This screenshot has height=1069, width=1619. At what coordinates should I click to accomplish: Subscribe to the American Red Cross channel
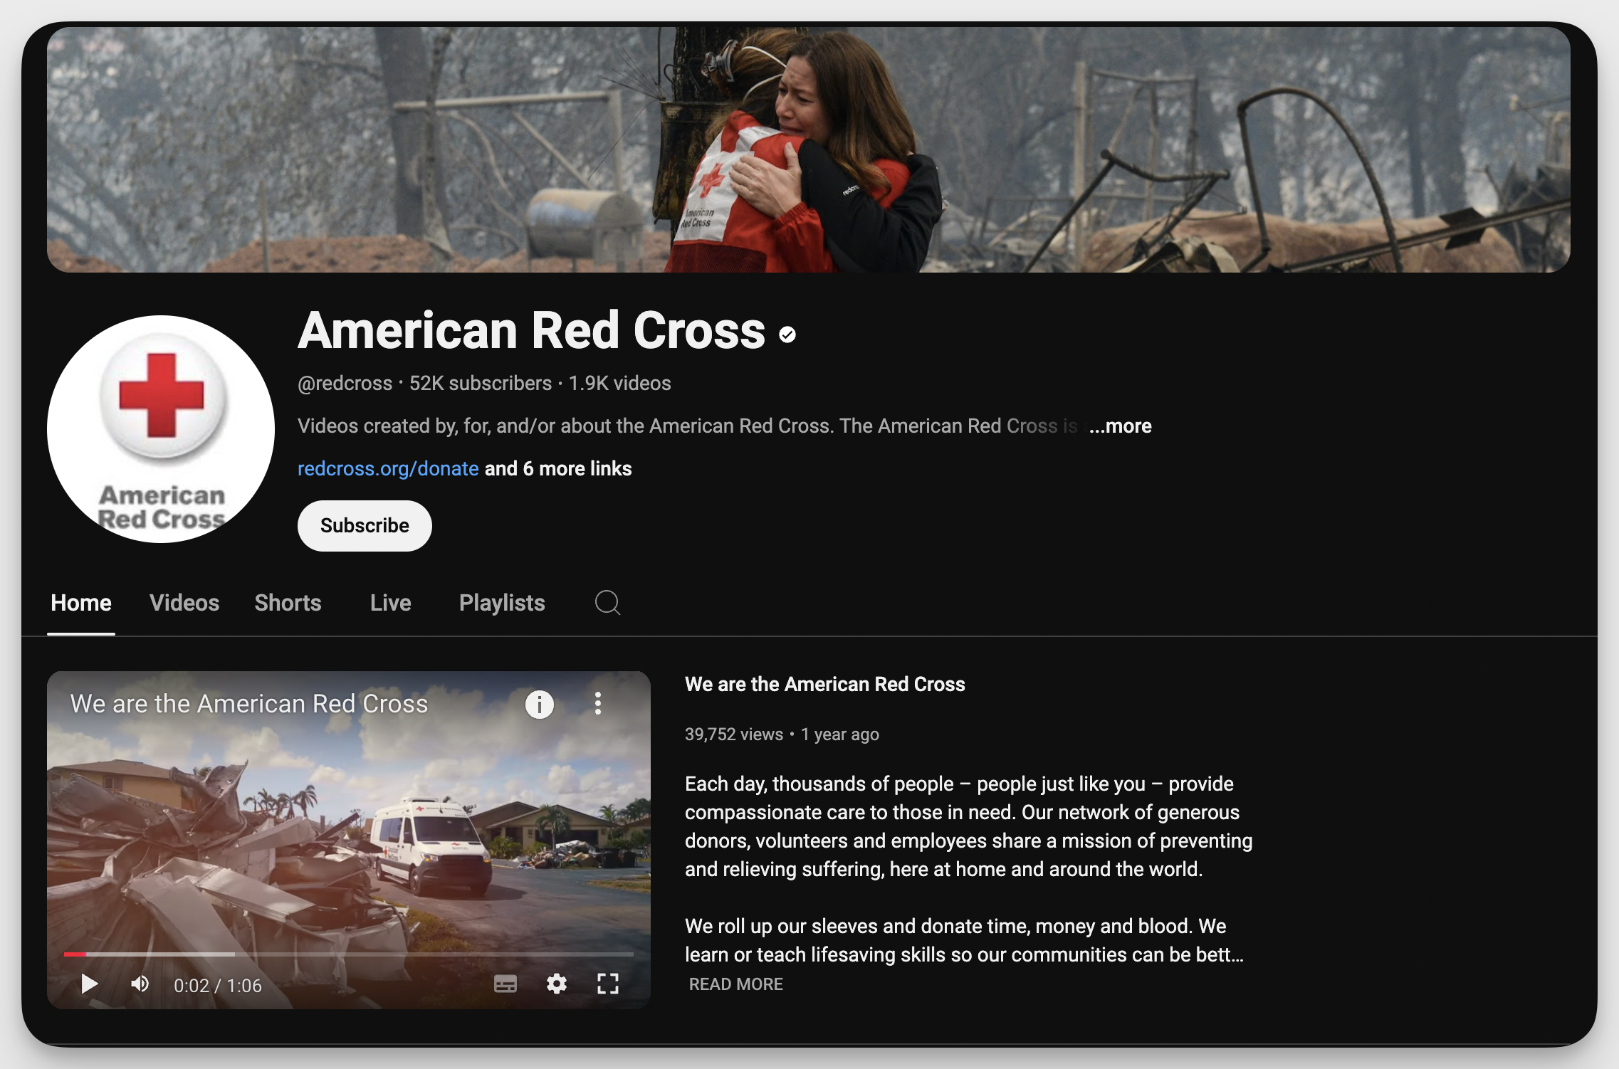365,526
